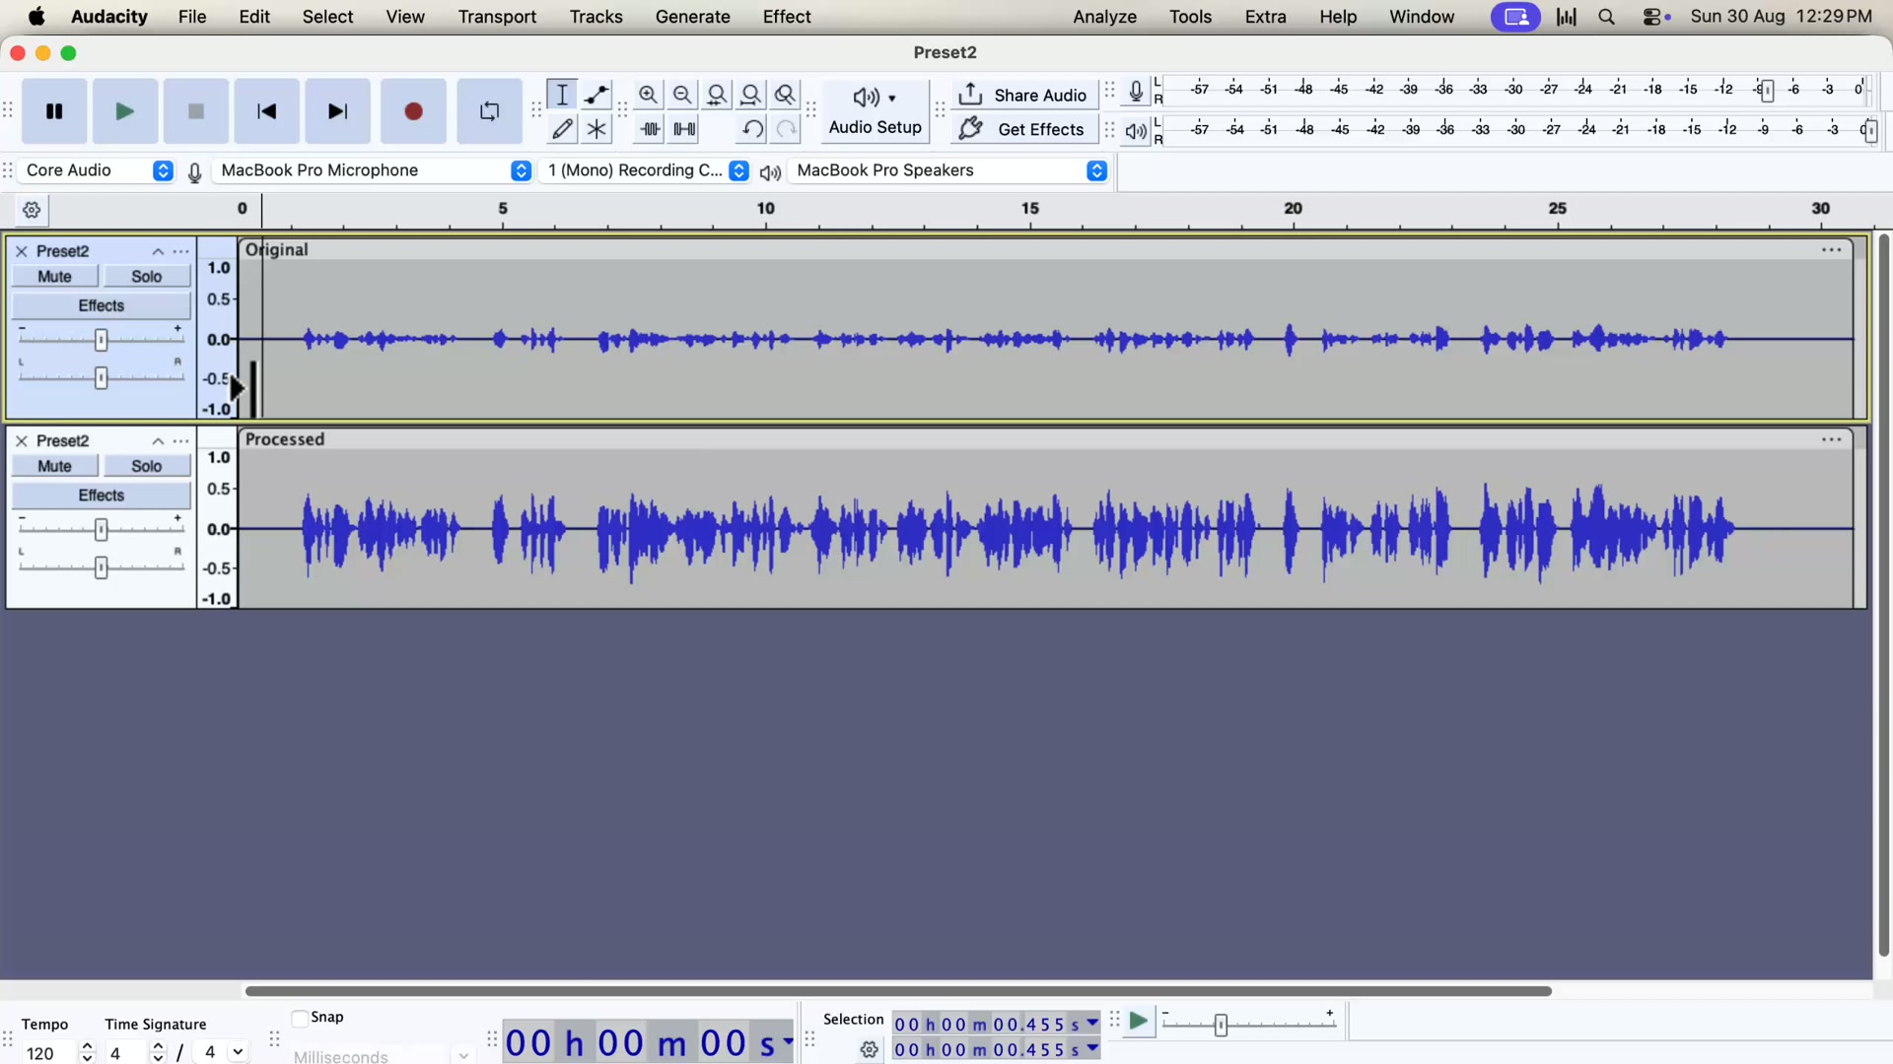The height and width of the screenshot is (1064, 1893).
Task: Toggle the Loop button
Action: click(489, 111)
